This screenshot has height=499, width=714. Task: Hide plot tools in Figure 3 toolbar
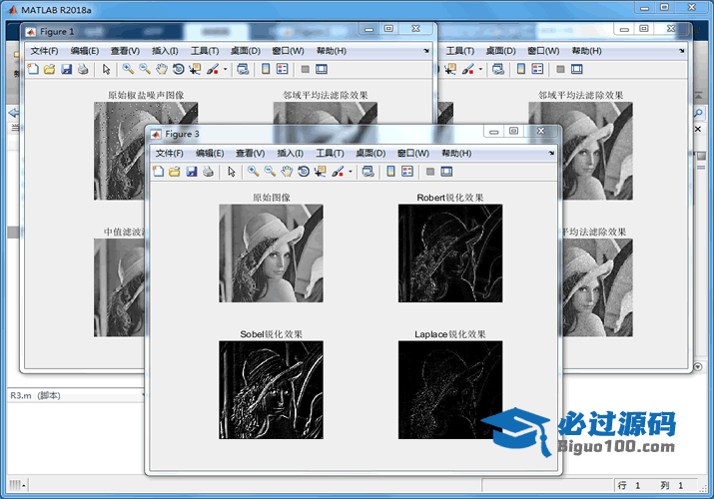coord(429,172)
